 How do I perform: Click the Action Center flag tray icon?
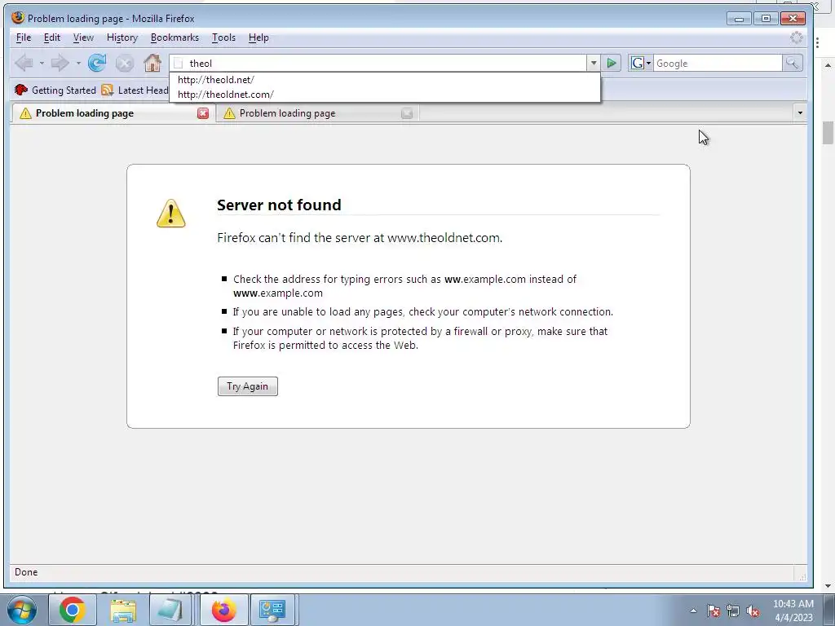(x=714, y=611)
